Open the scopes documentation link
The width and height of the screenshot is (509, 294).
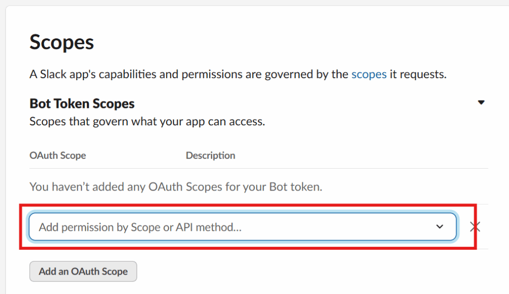[369, 75]
